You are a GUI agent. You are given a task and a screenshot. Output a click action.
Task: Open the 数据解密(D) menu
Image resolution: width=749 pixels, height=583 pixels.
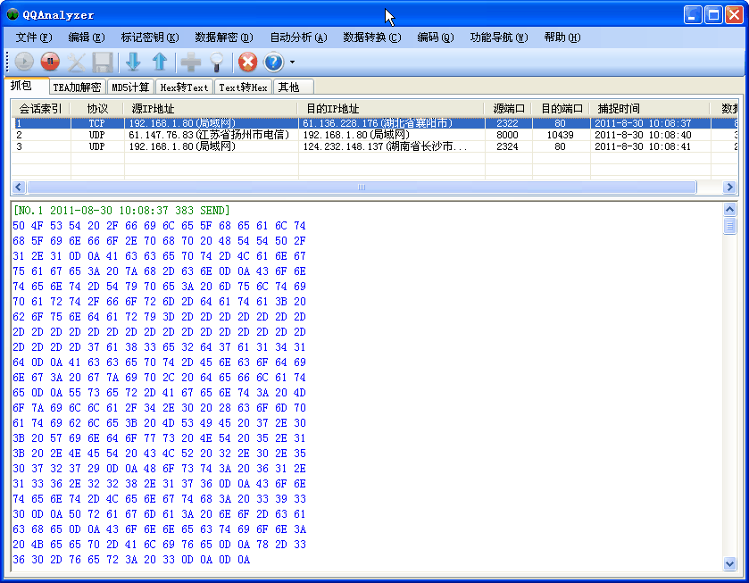pos(223,37)
